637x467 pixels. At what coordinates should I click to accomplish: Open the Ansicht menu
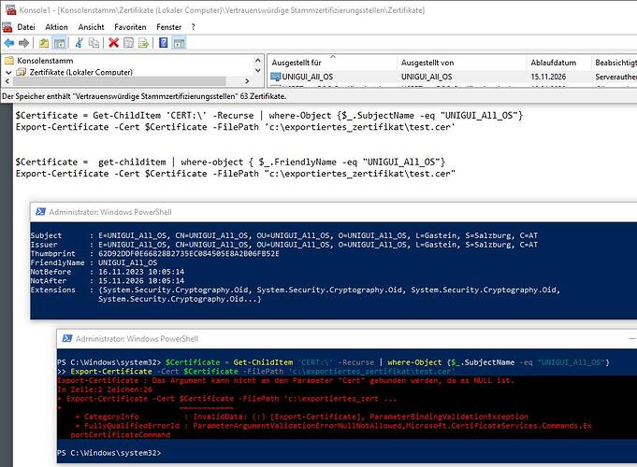click(x=91, y=27)
